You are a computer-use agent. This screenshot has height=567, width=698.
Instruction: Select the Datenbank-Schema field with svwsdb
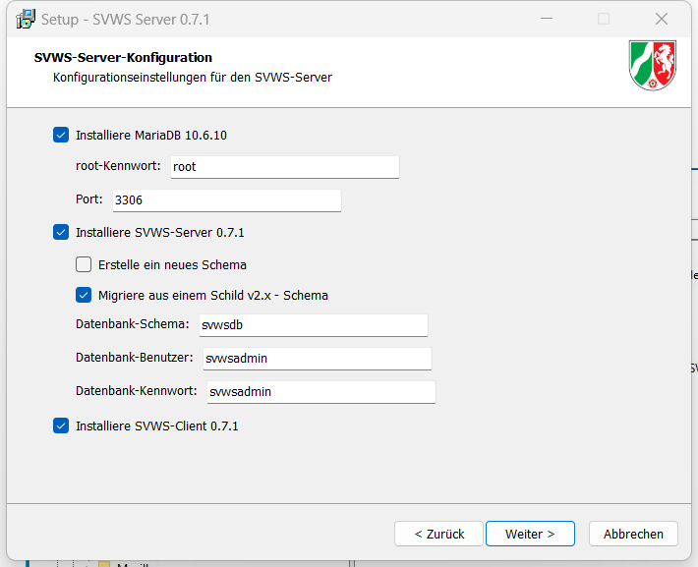pos(314,325)
